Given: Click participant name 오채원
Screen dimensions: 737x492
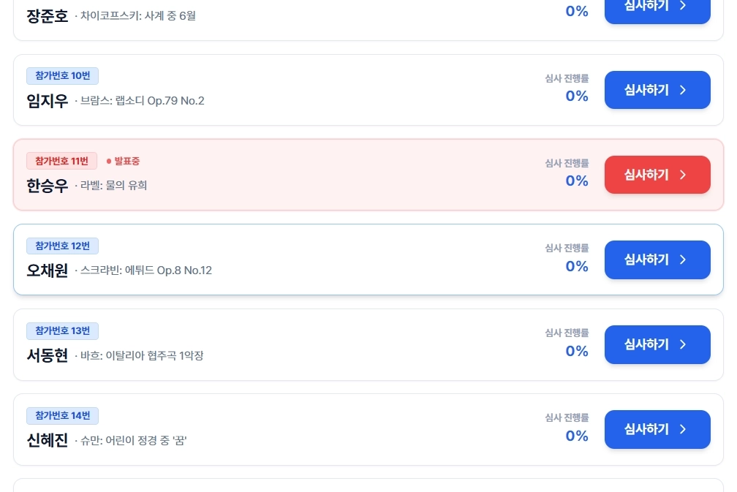Looking at the screenshot, I should (x=47, y=270).
